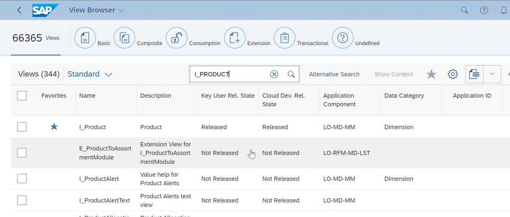Open the View Browser title chevron
Image resolution: width=510 pixels, height=217 pixels.
[121, 10]
